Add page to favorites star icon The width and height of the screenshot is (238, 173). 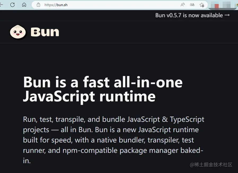coord(202,5)
